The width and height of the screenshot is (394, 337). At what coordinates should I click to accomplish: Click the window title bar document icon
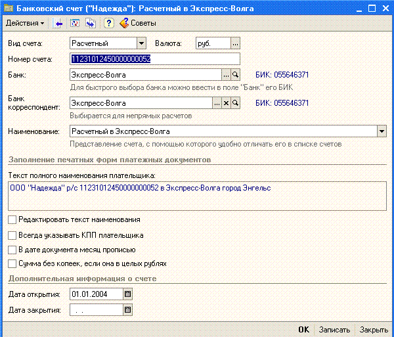tap(9, 9)
